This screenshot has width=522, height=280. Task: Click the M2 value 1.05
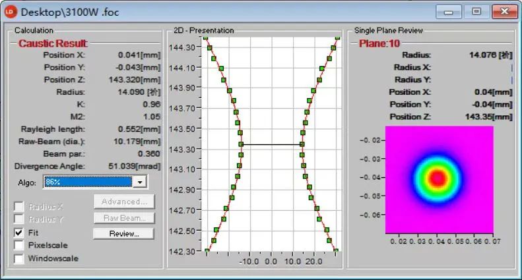click(152, 117)
